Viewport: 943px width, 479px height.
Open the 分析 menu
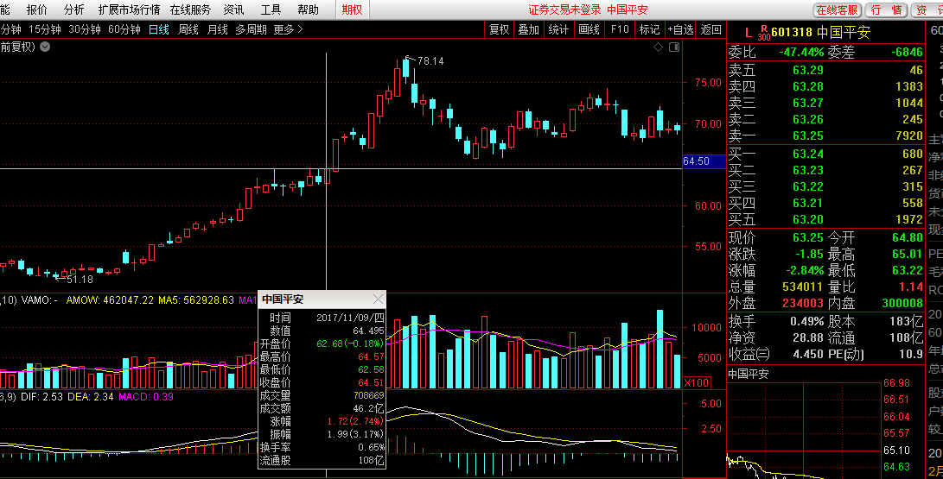click(74, 9)
